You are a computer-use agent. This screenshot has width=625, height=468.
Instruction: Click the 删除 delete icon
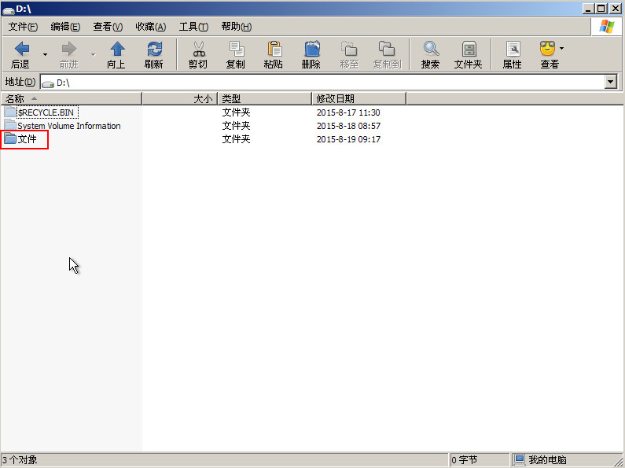[x=311, y=49]
